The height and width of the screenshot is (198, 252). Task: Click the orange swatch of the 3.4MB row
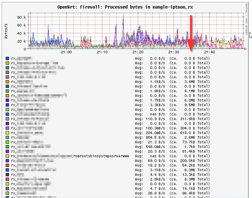7,82
